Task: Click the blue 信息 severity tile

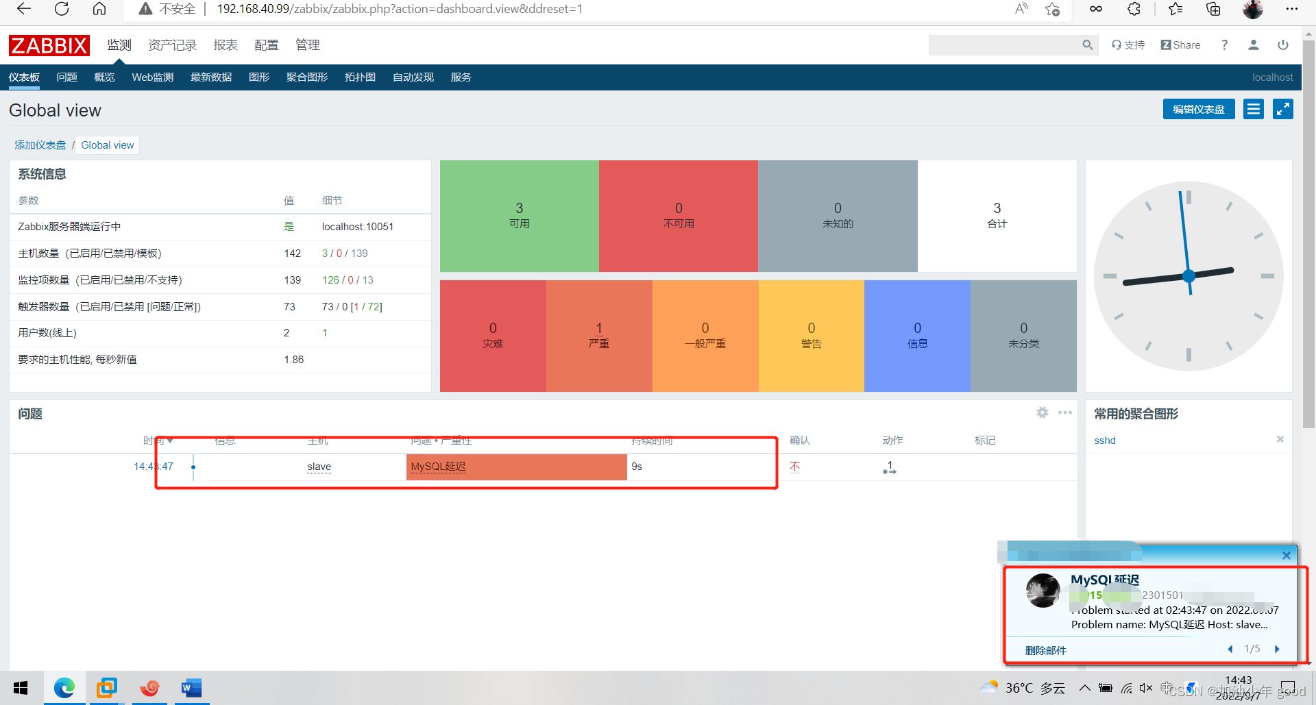Action: tap(917, 336)
